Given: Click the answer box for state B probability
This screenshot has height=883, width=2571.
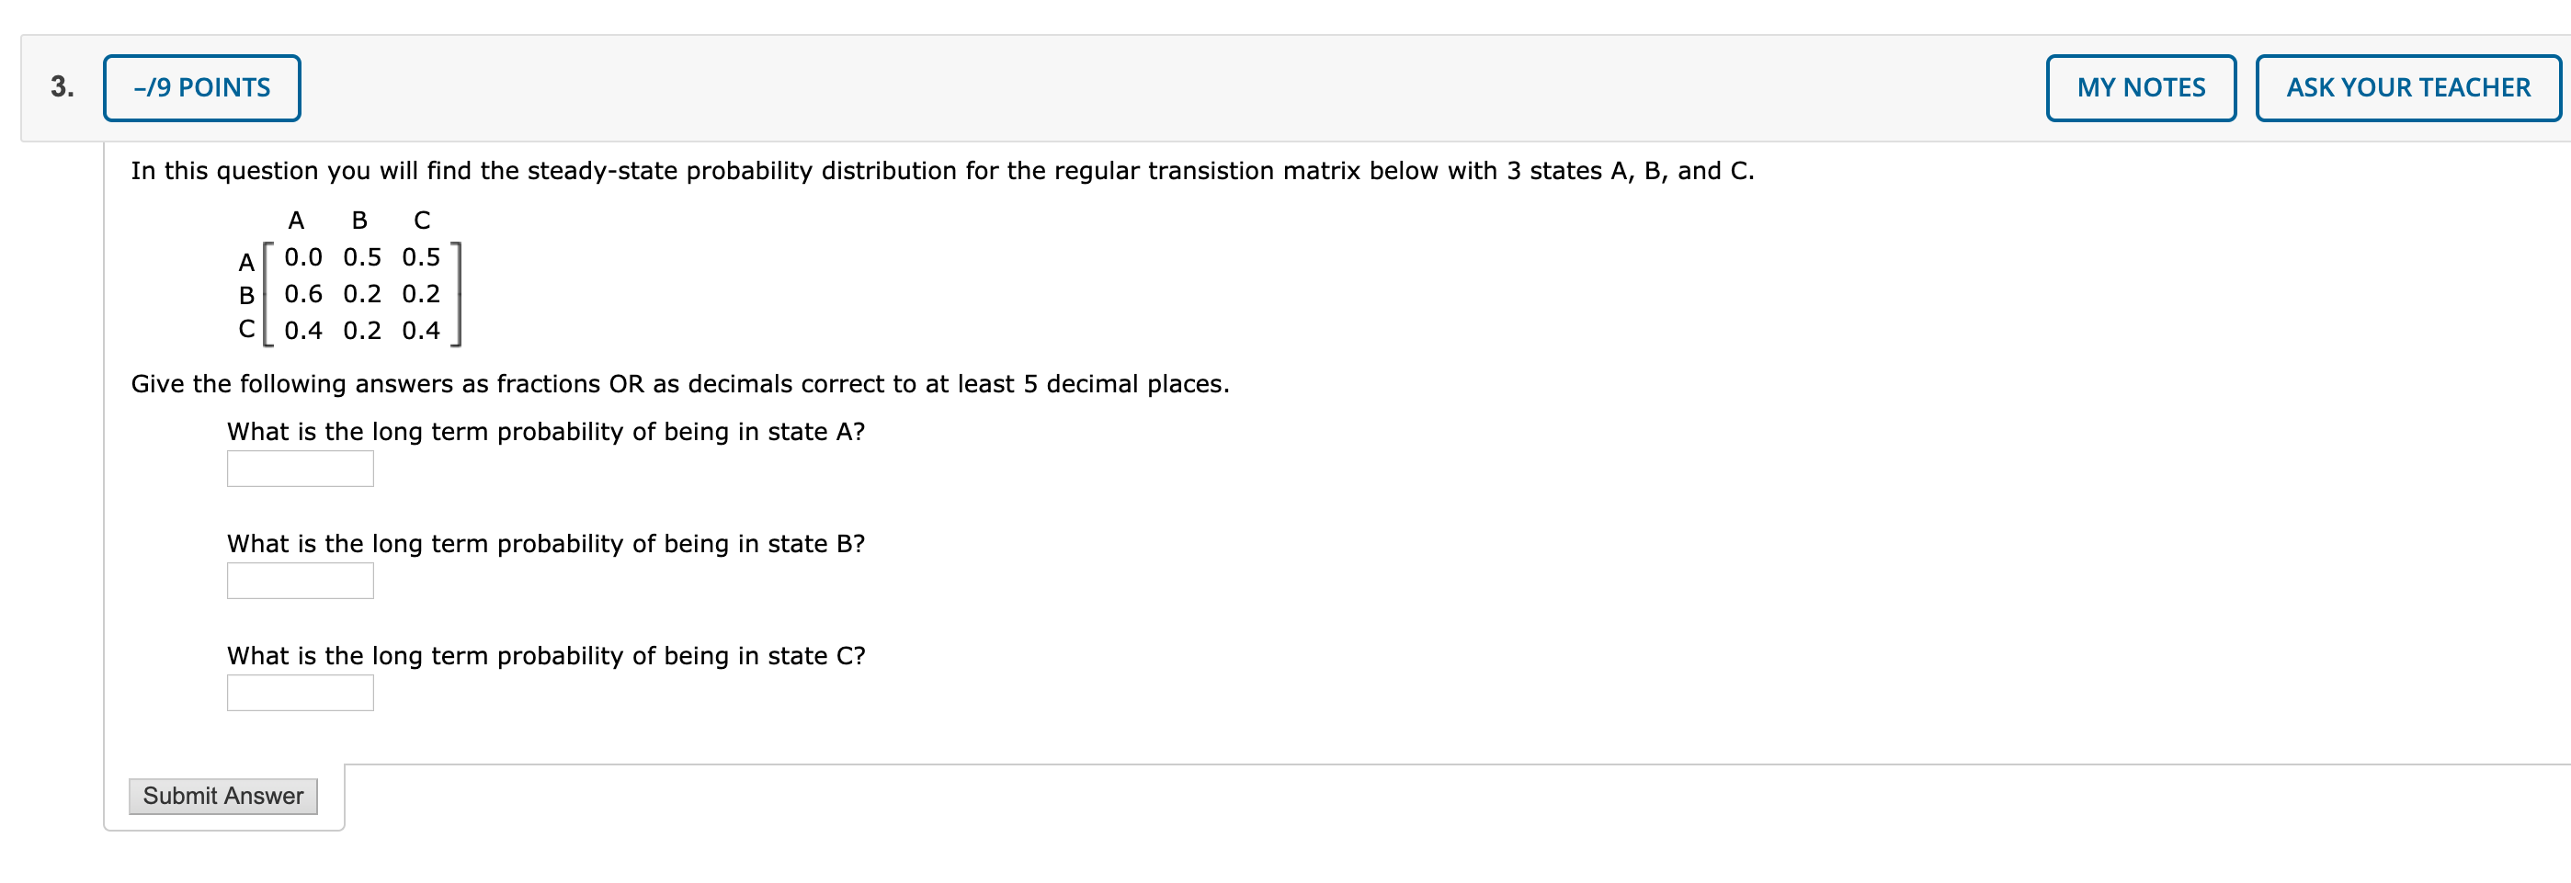Looking at the screenshot, I should [x=299, y=580].
